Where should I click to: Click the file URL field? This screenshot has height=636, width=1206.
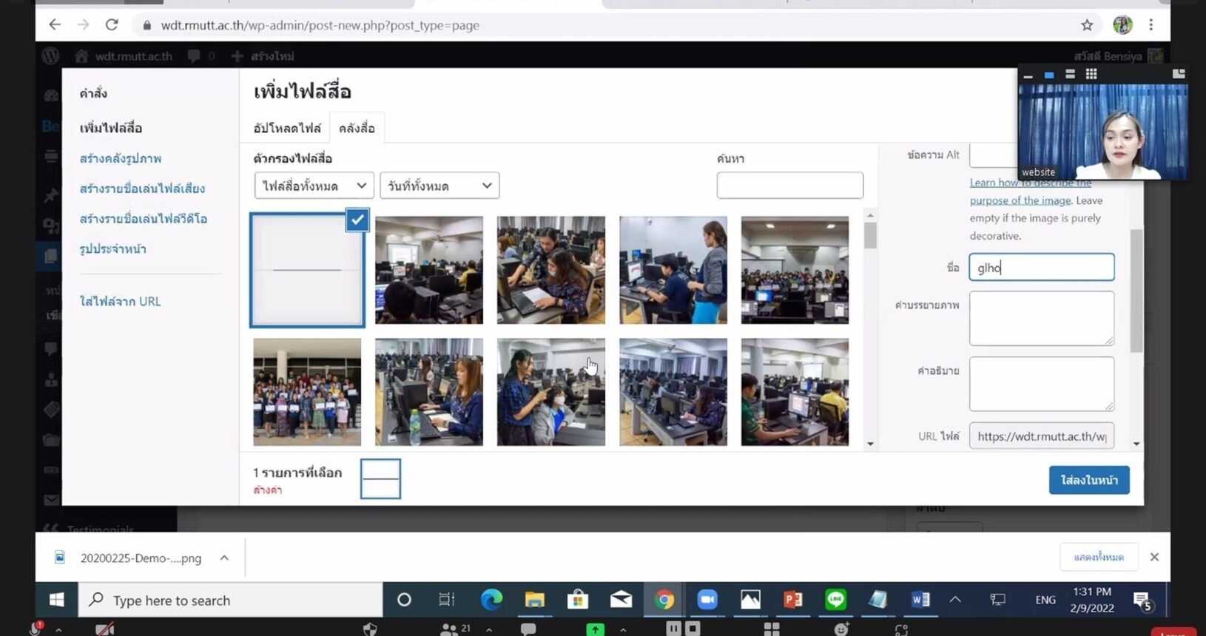(x=1041, y=436)
